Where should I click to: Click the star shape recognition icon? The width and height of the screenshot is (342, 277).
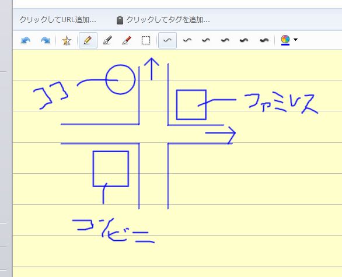coord(67,41)
